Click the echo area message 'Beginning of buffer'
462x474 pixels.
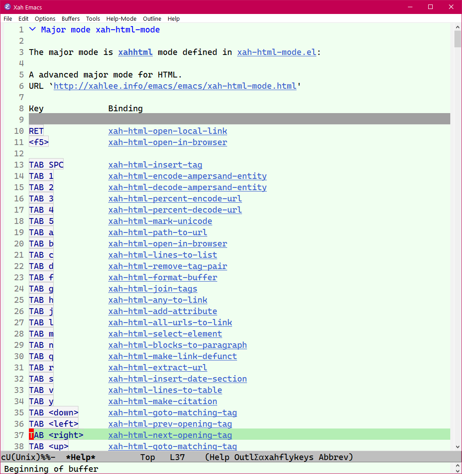coord(51,469)
